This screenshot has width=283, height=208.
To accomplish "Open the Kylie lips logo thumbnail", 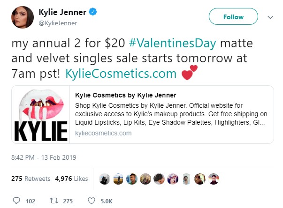I will click(x=41, y=114).
